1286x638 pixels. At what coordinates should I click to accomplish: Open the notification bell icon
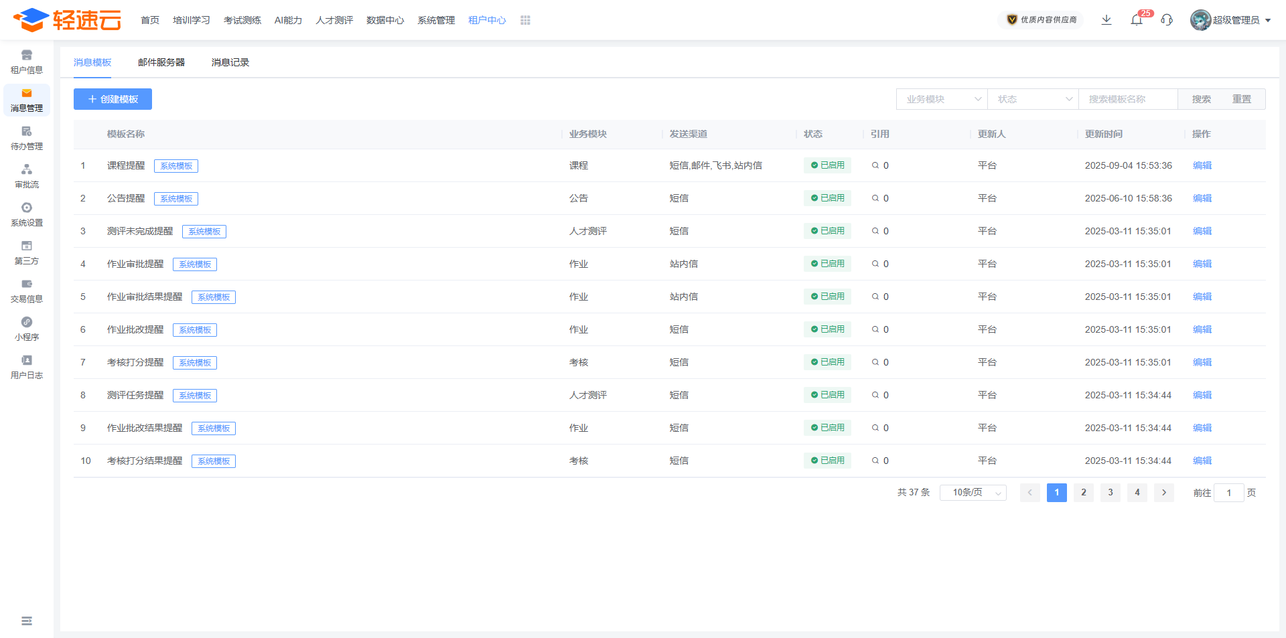(1137, 20)
